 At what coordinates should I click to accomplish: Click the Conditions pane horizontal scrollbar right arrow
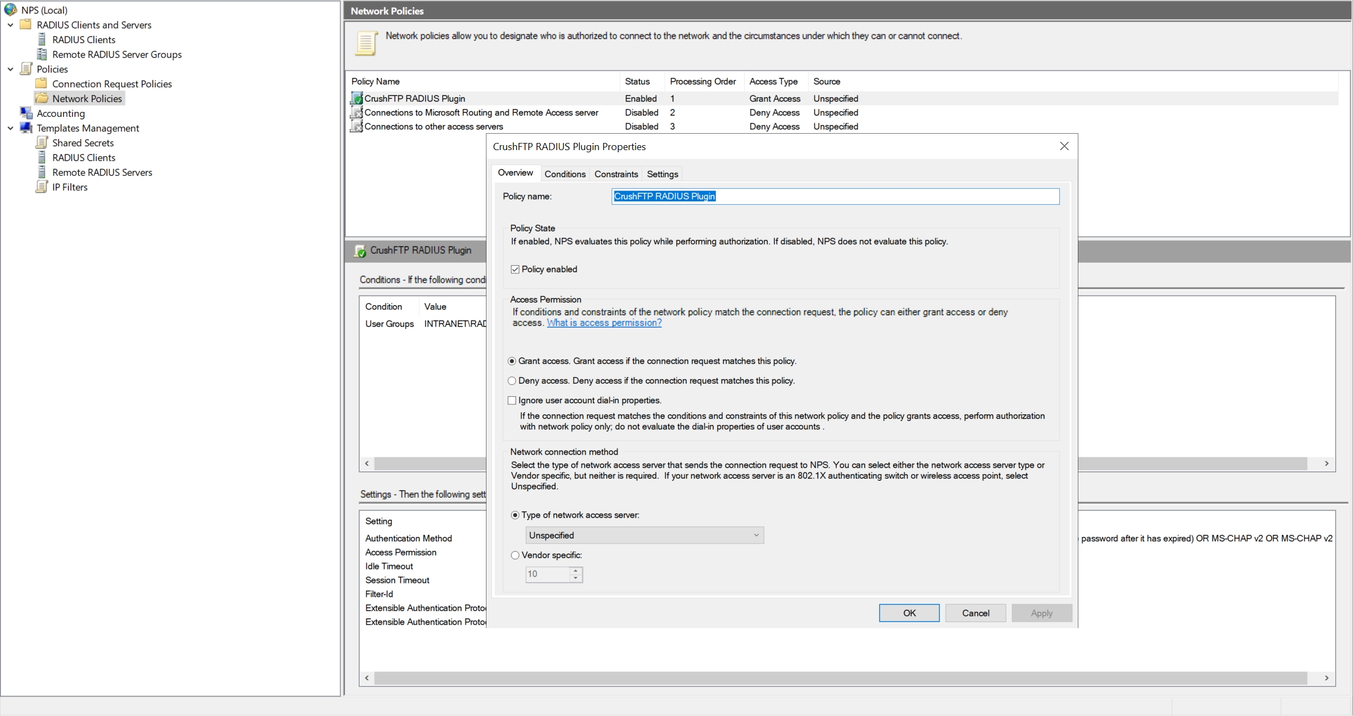click(x=1326, y=463)
